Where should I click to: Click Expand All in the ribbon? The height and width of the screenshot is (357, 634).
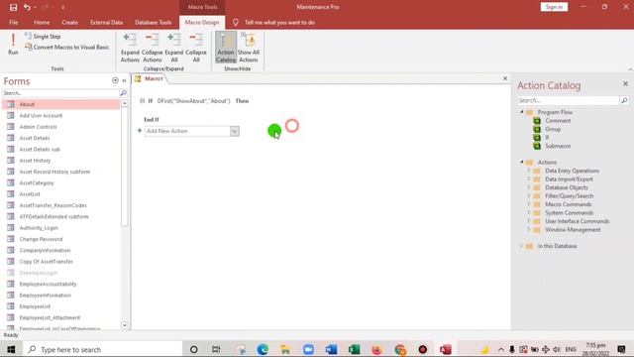click(174, 48)
